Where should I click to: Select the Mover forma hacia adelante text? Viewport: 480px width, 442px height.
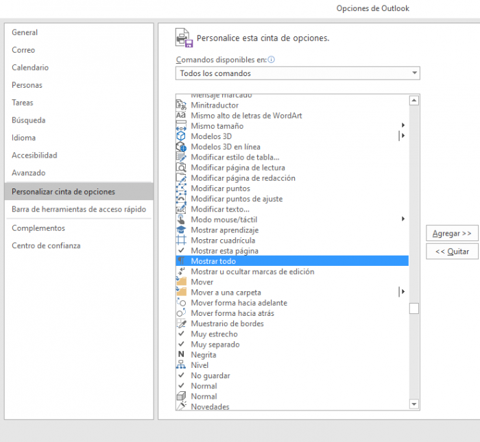[239, 303]
